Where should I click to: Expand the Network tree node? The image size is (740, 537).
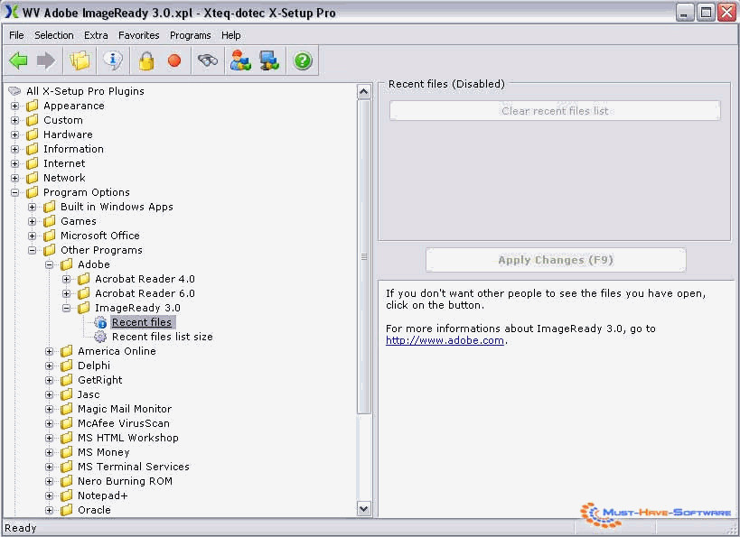[x=15, y=178]
